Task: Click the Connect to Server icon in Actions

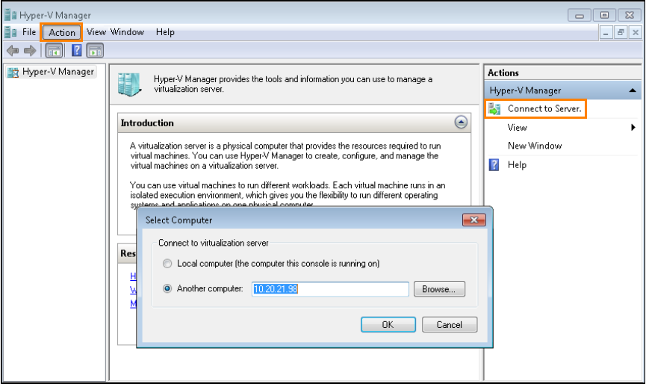Action: (x=494, y=109)
